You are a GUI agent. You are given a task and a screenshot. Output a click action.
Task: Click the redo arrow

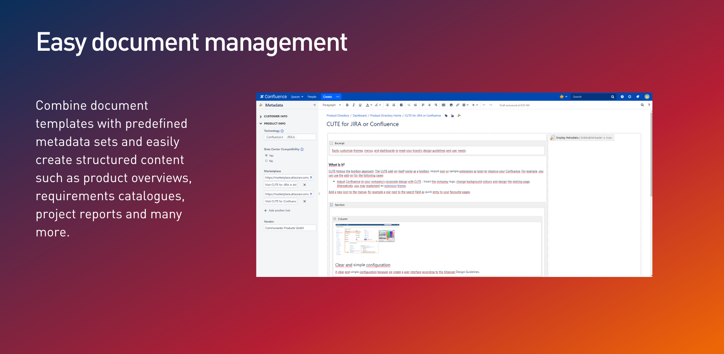pyautogui.click(x=491, y=105)
